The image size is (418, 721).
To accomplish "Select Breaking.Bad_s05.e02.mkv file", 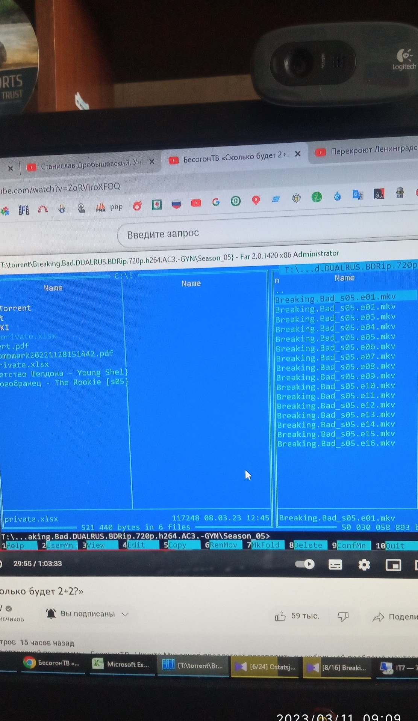I will (335, 308).
